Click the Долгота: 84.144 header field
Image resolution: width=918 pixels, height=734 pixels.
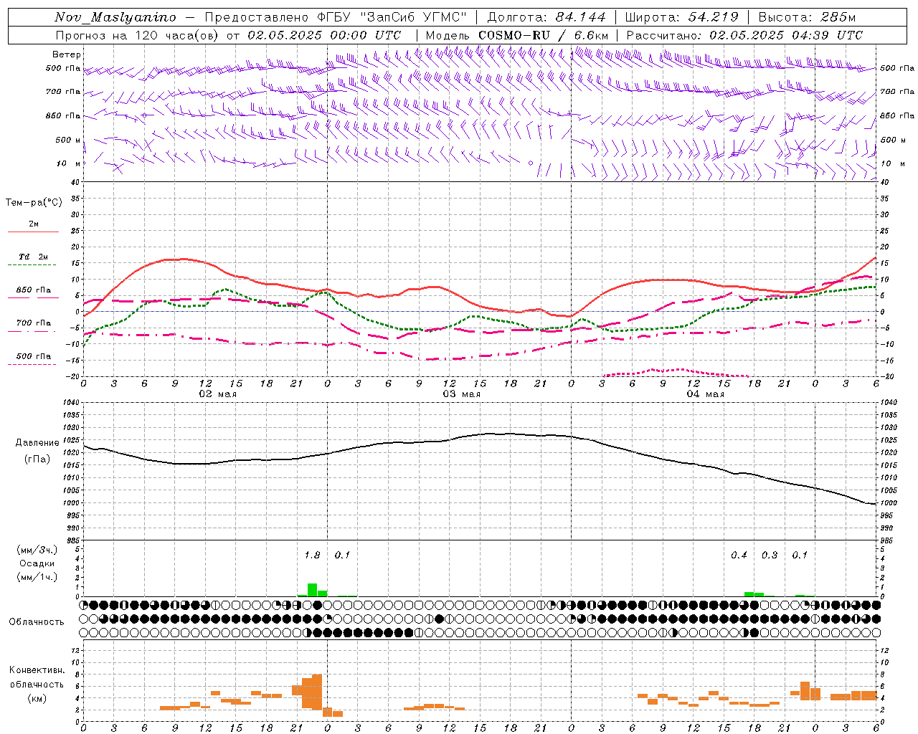tap(546, 17)
